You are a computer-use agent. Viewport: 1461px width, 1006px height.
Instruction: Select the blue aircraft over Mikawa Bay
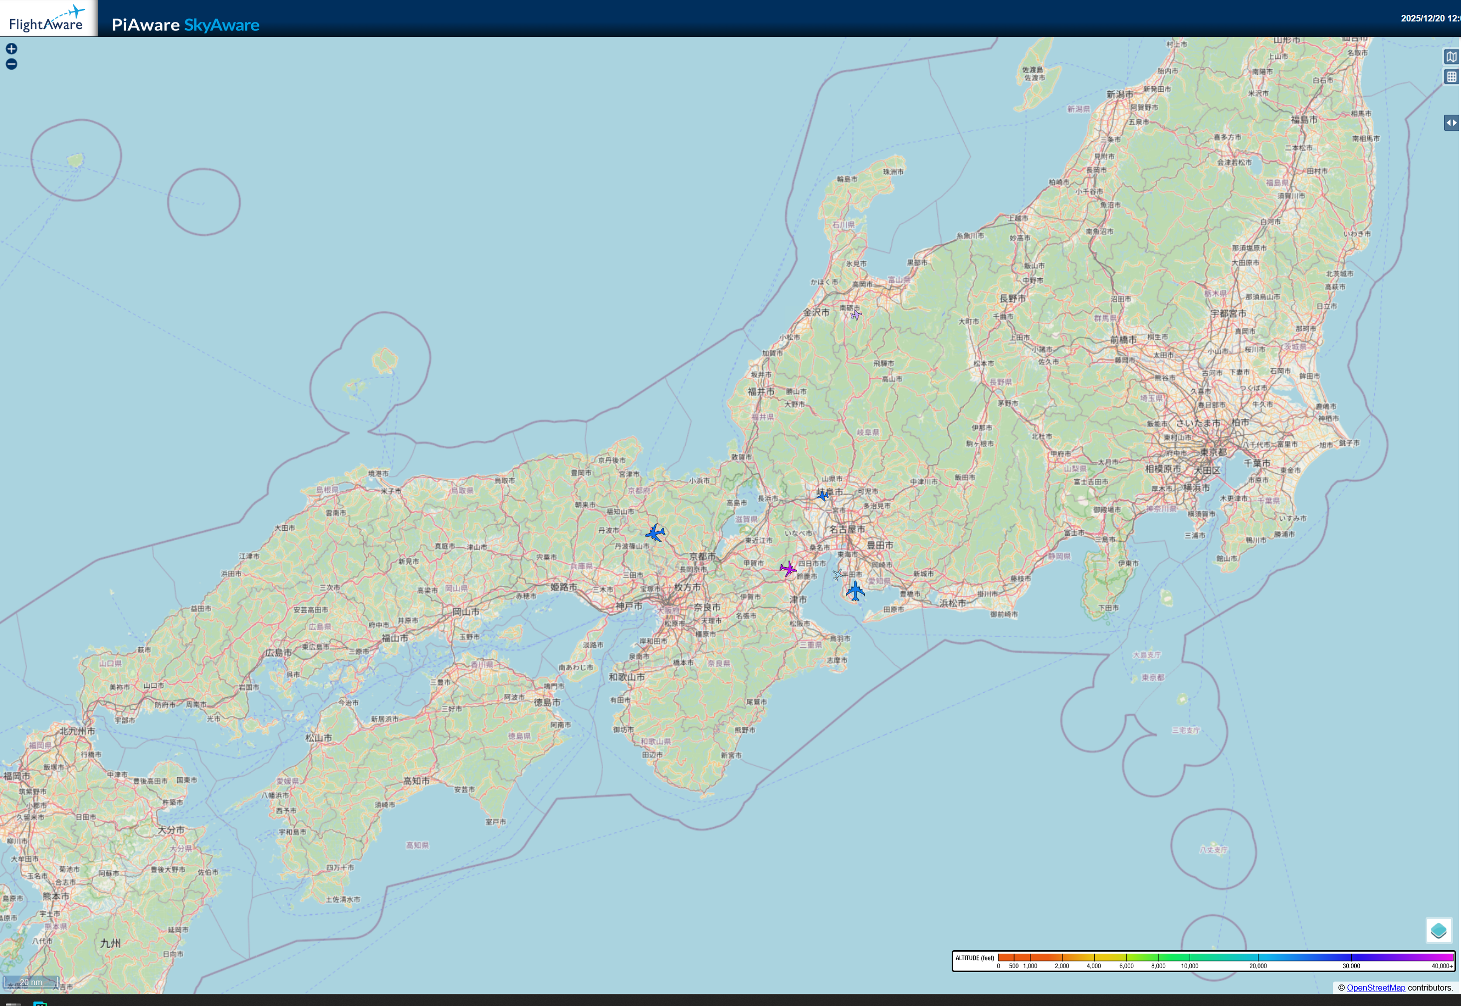[x=855, y=591]
